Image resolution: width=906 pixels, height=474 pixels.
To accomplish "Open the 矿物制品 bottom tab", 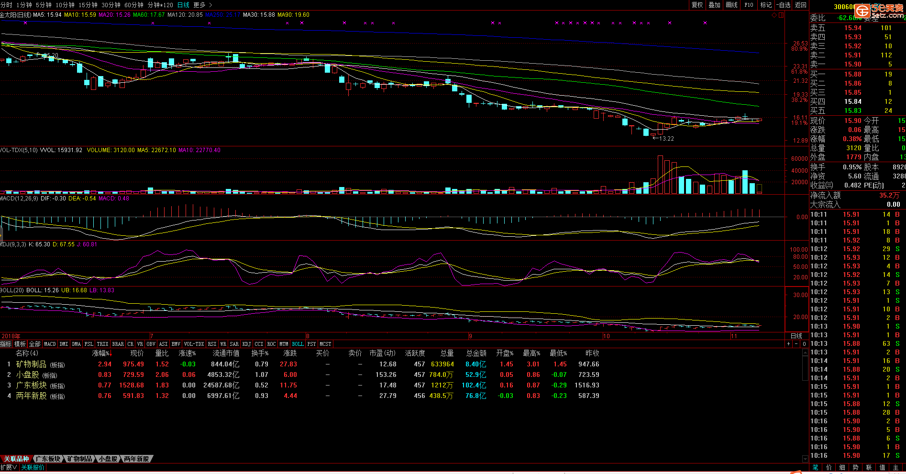I will click(79, 459).
